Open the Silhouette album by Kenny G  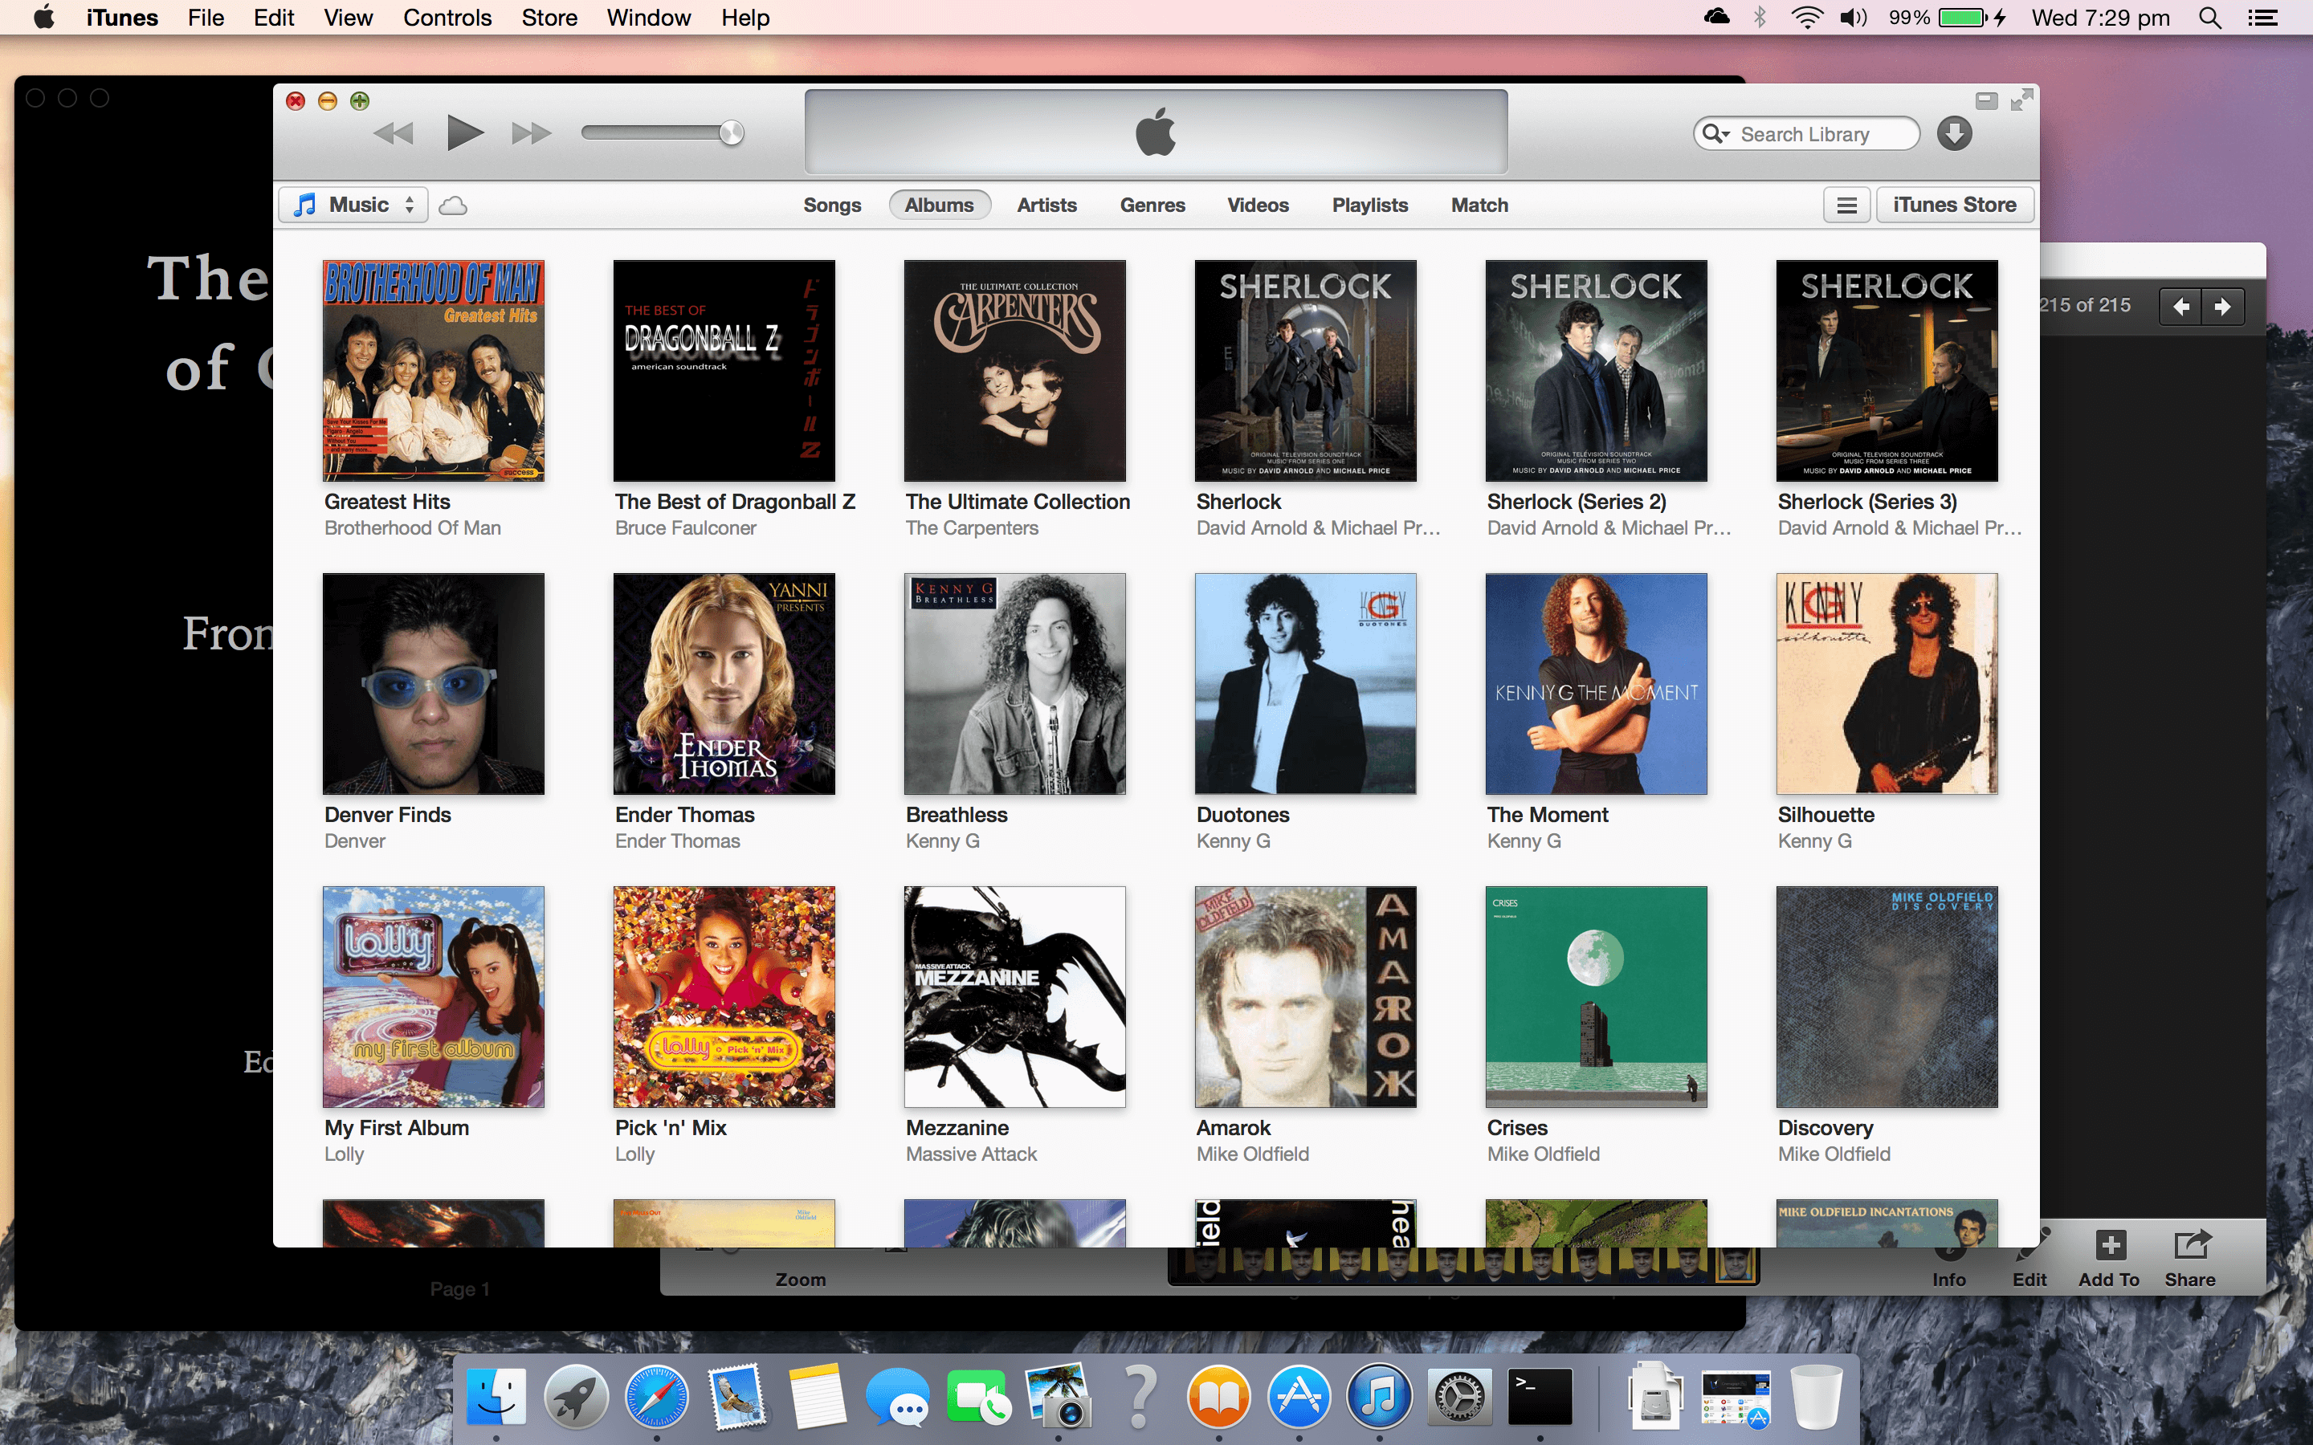(1887, 683)
